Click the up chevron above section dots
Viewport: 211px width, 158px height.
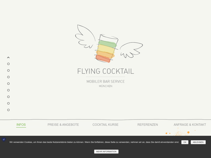click(x=8, y=58)
